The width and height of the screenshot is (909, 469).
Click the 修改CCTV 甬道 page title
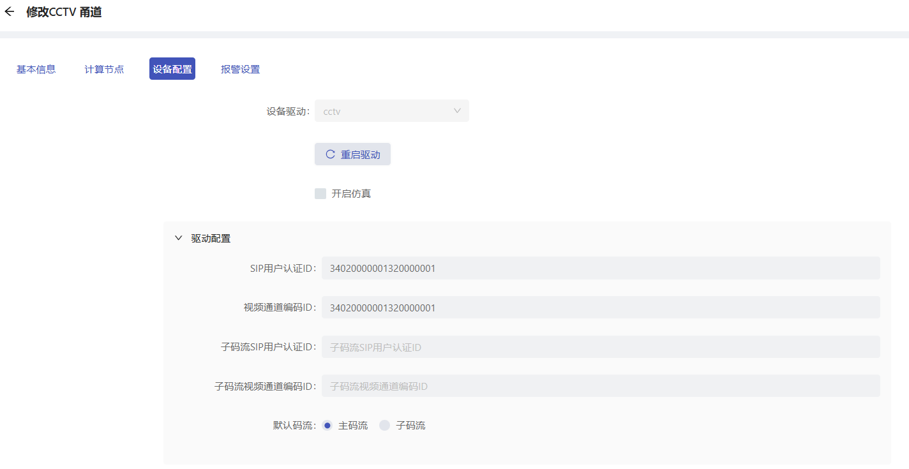tap(64, 11)
